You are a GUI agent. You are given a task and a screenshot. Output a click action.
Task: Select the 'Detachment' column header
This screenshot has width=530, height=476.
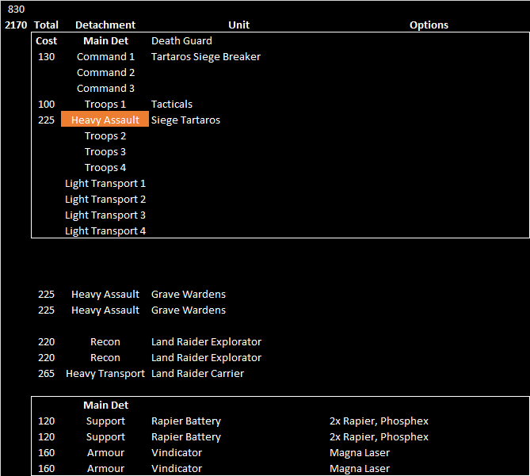[105, 25]
